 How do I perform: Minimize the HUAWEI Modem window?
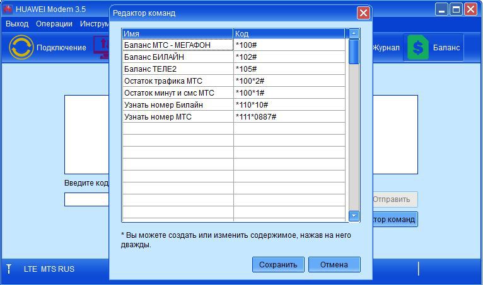pyautogui.click(x=441, y=9)
